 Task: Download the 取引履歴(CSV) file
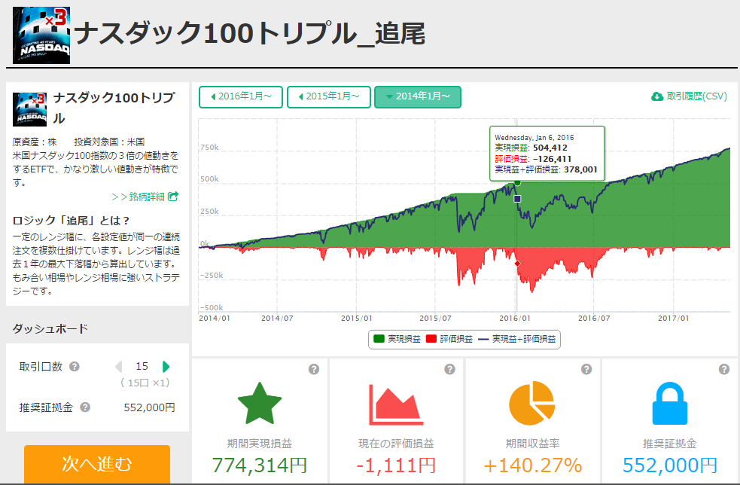(689, 96)
